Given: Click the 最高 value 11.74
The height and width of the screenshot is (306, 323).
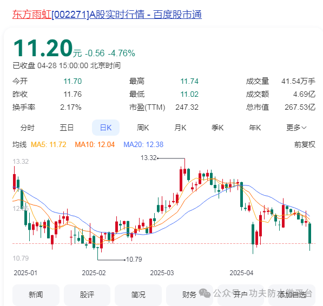Looking at the screenshot, I should [x=189, y=81].
